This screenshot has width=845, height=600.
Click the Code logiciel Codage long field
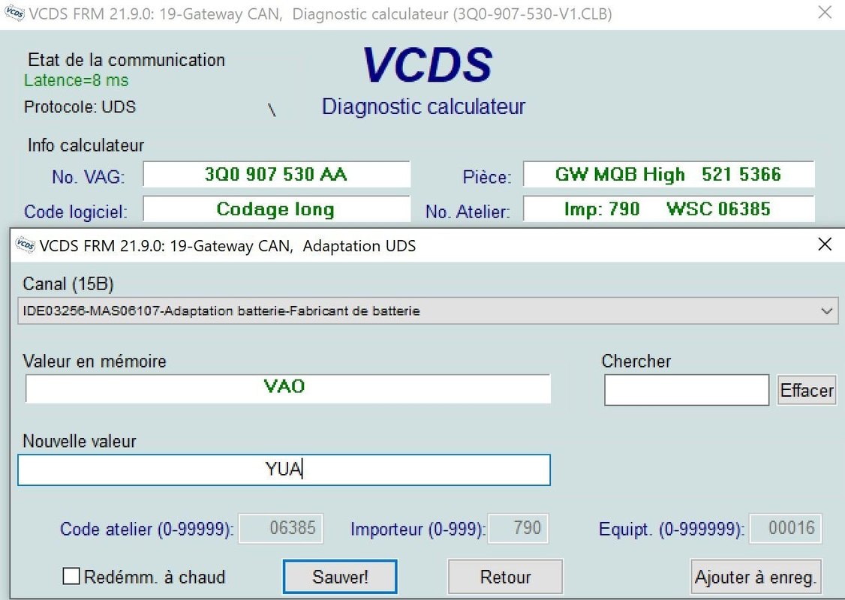point(276,209)
